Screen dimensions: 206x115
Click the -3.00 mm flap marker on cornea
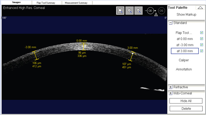click(35, 55)
